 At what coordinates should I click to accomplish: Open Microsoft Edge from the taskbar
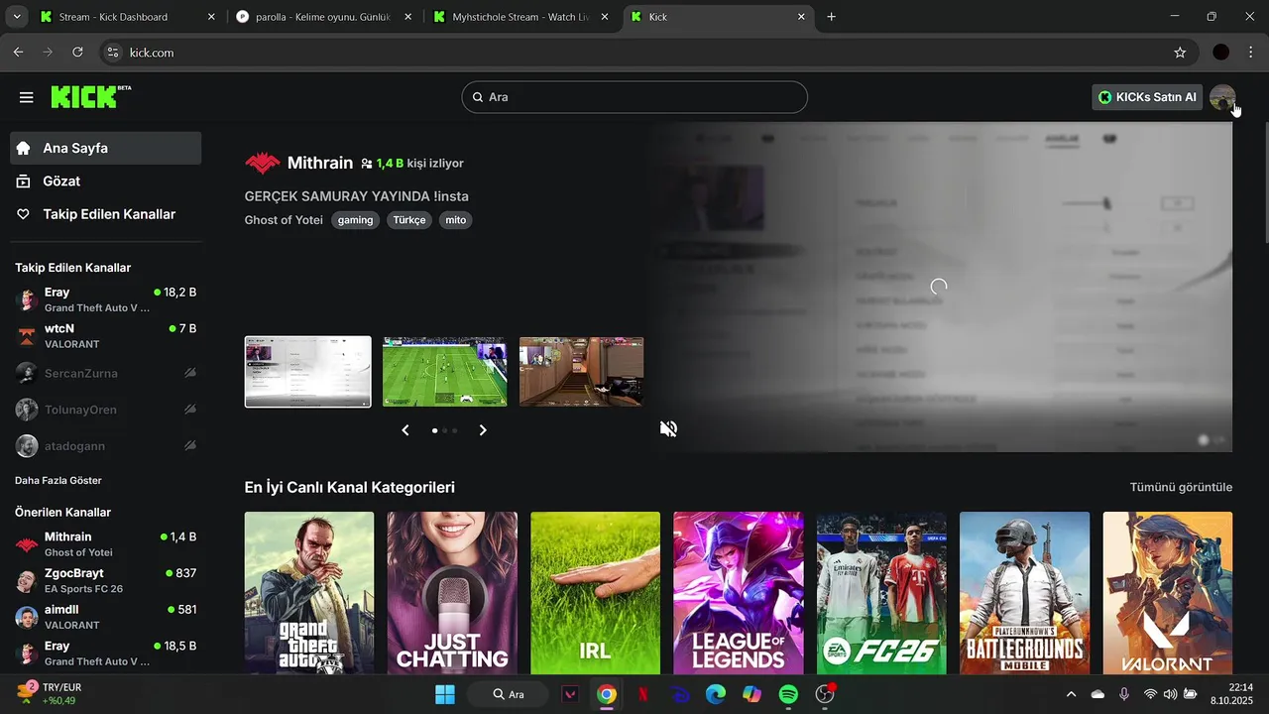click(x=716, y=694)
